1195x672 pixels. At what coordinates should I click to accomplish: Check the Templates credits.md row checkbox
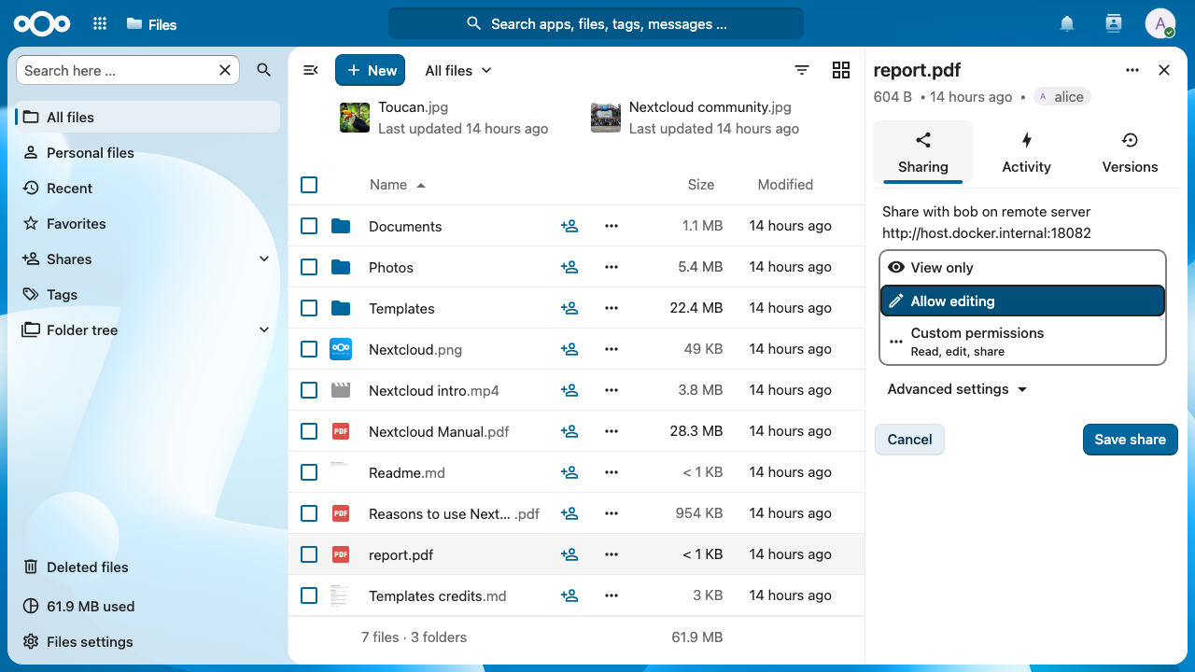(x=309, y=595)
